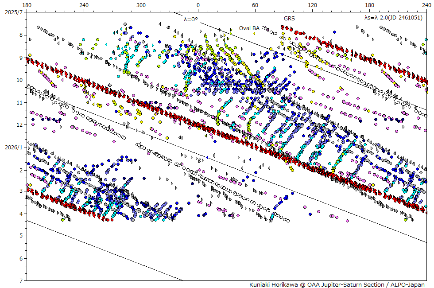Click the 0 longitude tick label
Screen dimensions: 434x288
click(198, 5)
